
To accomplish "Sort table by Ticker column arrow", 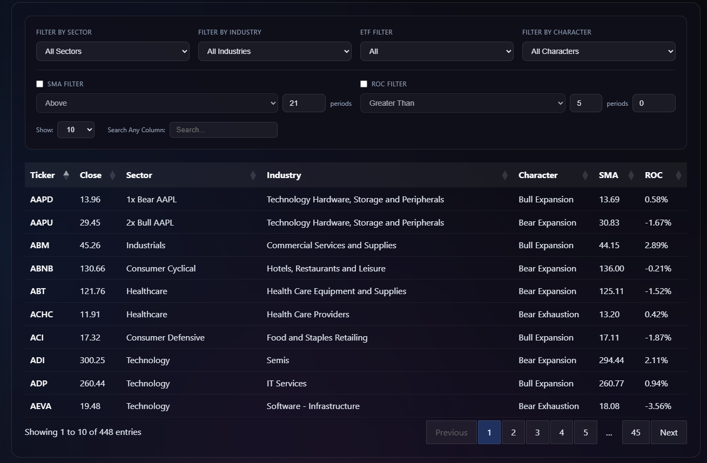I will coord(66,175).
